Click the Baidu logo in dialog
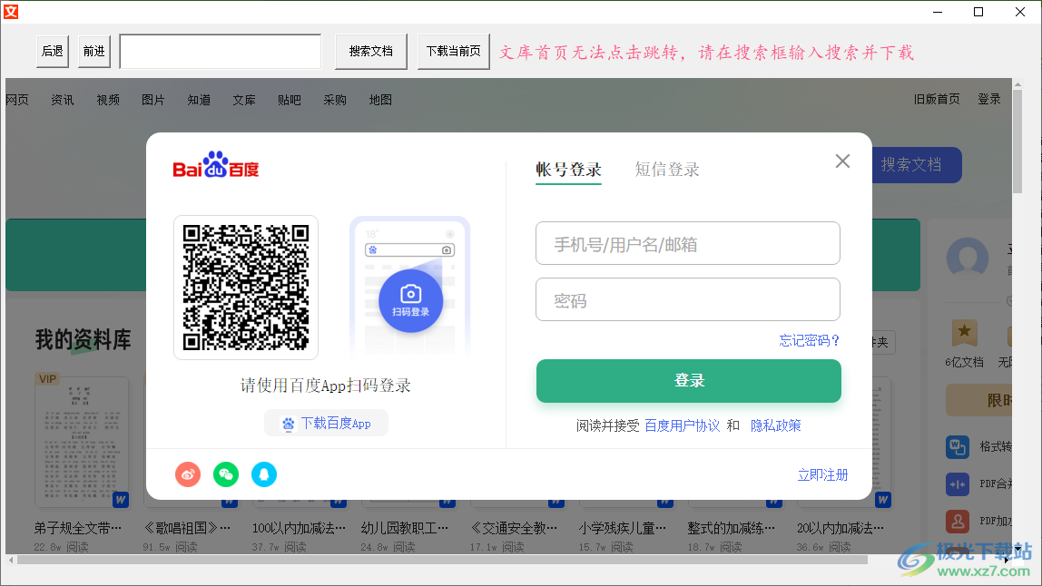 click(x=216, y=165)
